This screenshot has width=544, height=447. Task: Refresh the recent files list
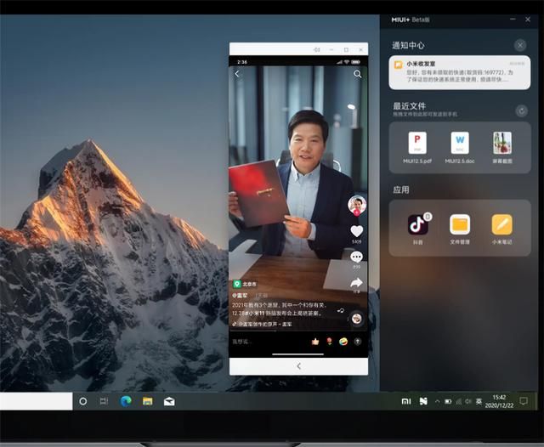click(521, 111)
